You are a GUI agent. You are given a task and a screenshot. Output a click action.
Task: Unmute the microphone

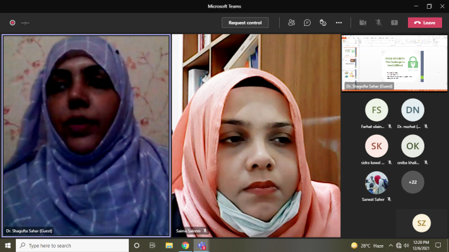[x=378, y=23]
